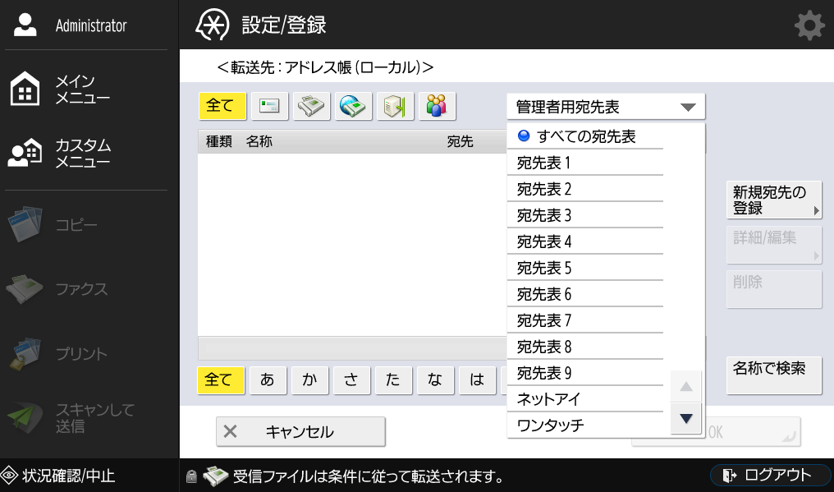Choose 宛先表 5 from the list
The width and height of the screenshot is (834, 492).
coord(584,269)
